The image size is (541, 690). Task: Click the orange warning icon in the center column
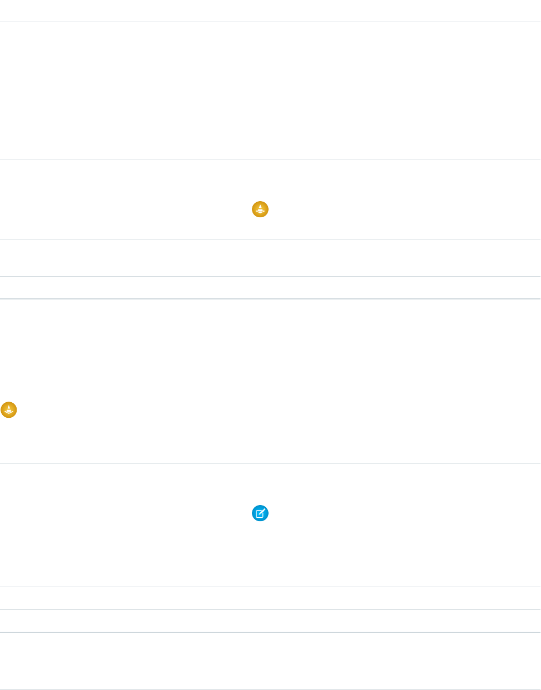pyautogui.click(x=260, y=209)
